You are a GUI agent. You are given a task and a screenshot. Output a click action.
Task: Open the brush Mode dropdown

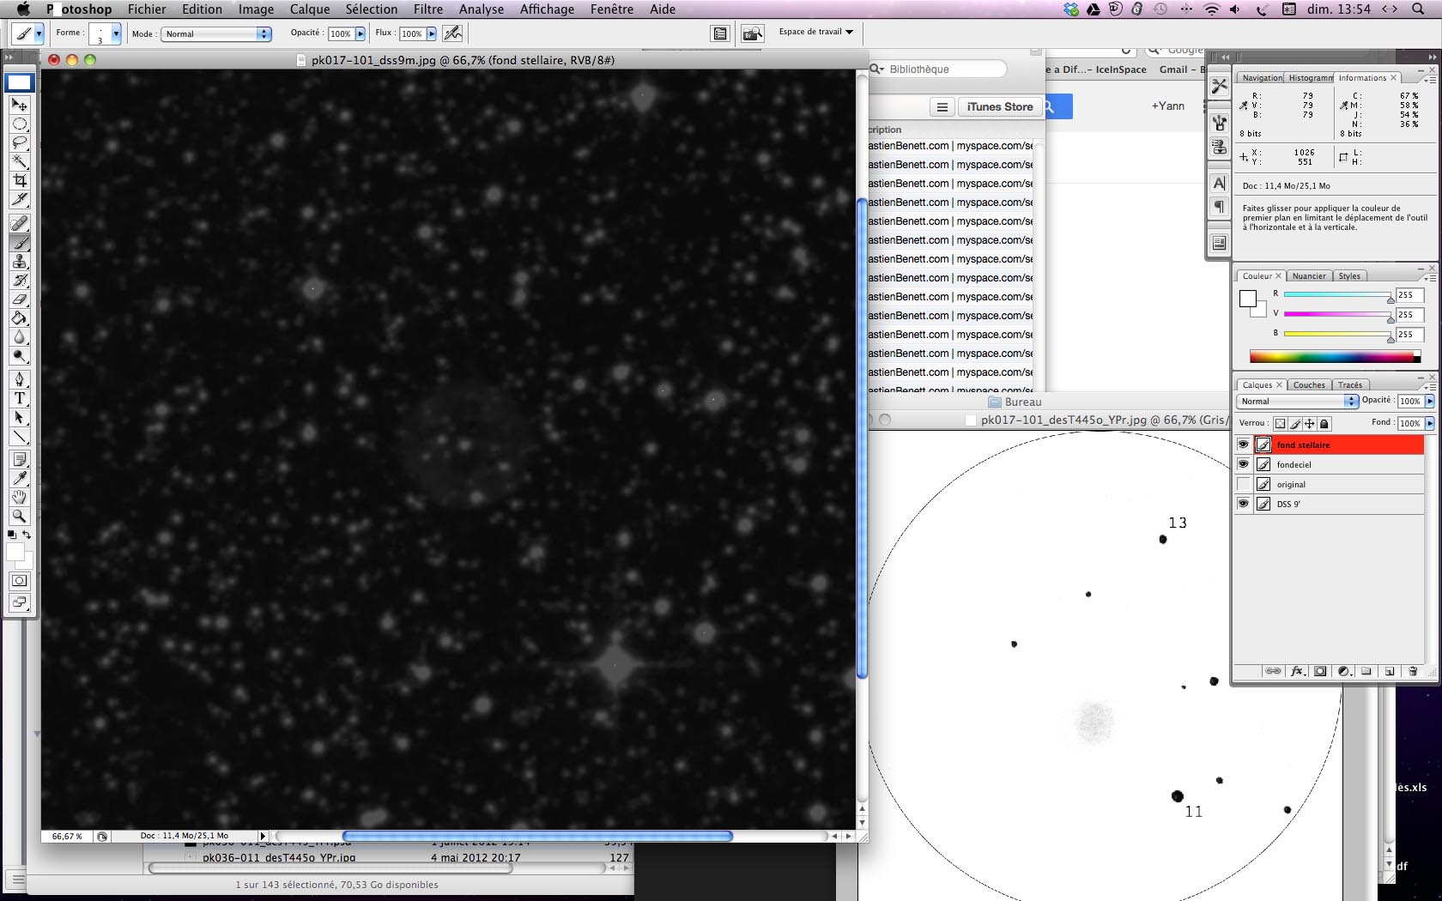tap(216, 33)
